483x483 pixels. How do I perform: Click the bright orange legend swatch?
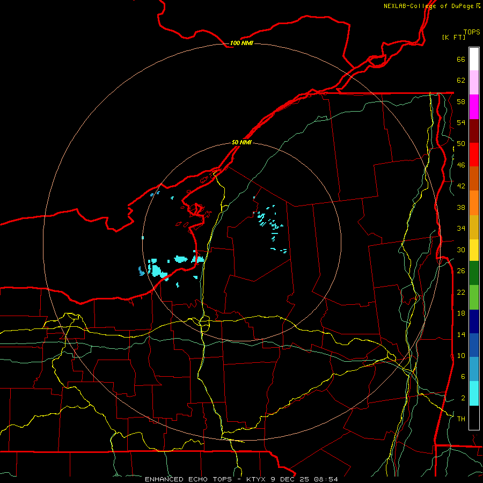(x=474, y=203)
